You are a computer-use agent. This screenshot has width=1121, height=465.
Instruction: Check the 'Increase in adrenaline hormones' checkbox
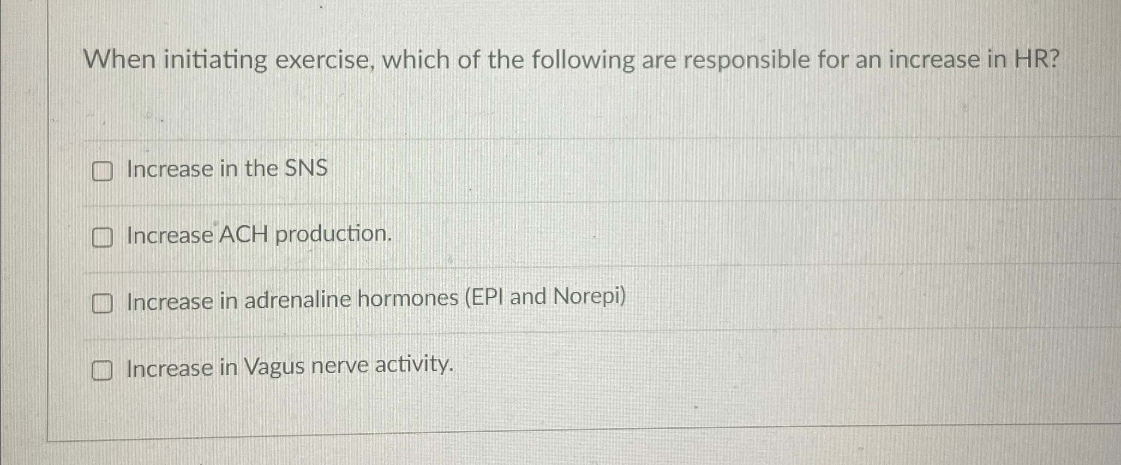(x=102, y=303)
